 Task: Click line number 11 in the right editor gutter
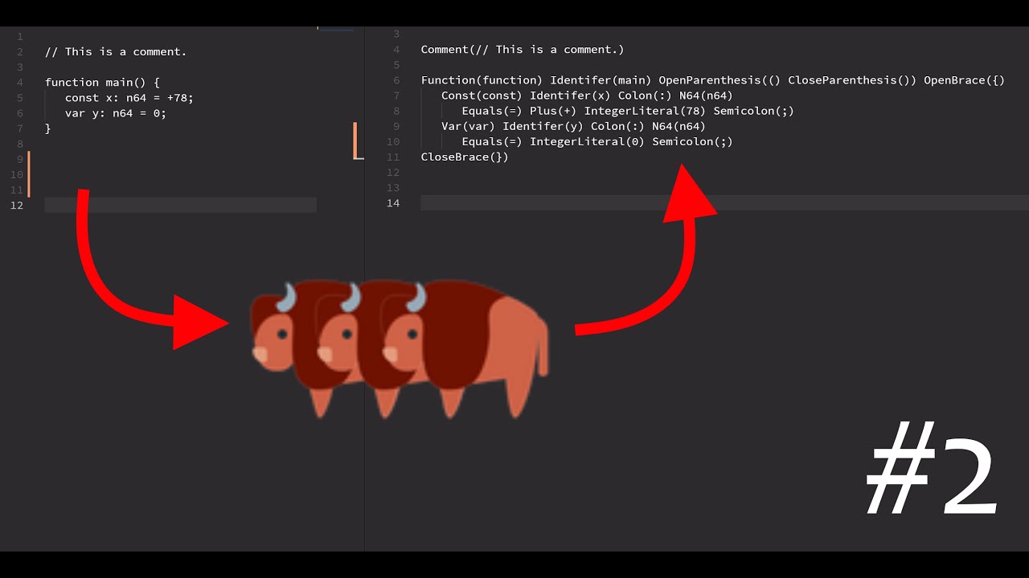coord(393,157)
